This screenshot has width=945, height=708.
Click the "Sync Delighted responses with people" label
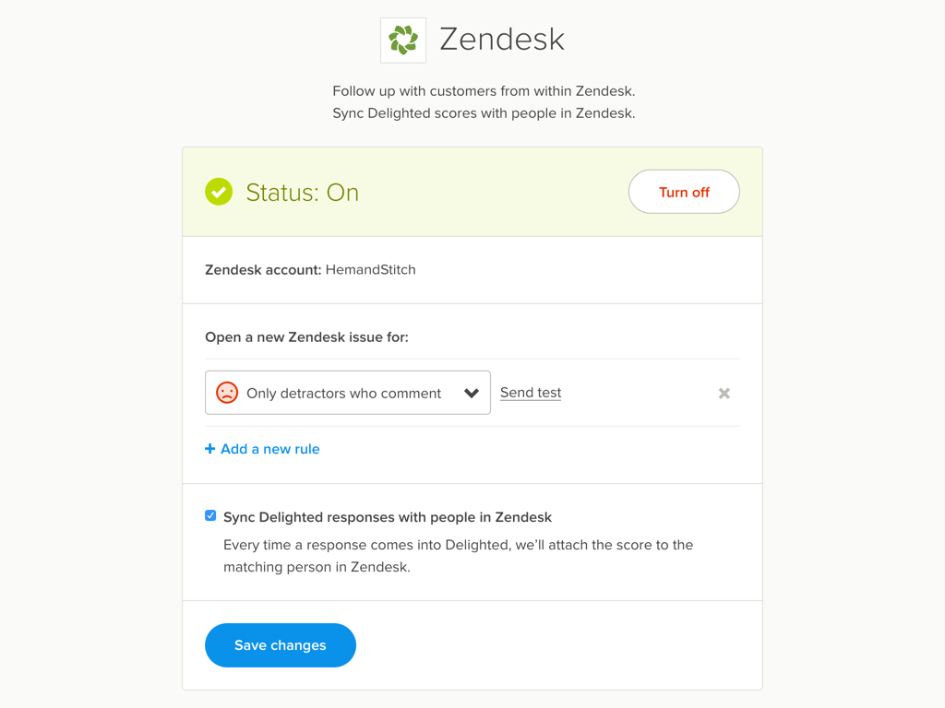pos(388,517)
